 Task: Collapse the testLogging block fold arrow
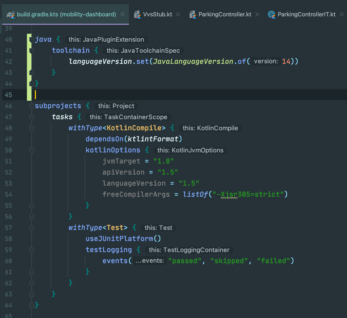coord(31,250)
